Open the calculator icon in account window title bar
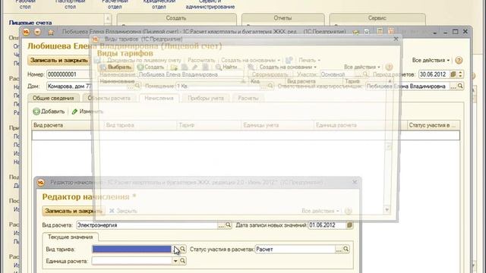This screenshot has height=273, width=486. coord(380,31)
